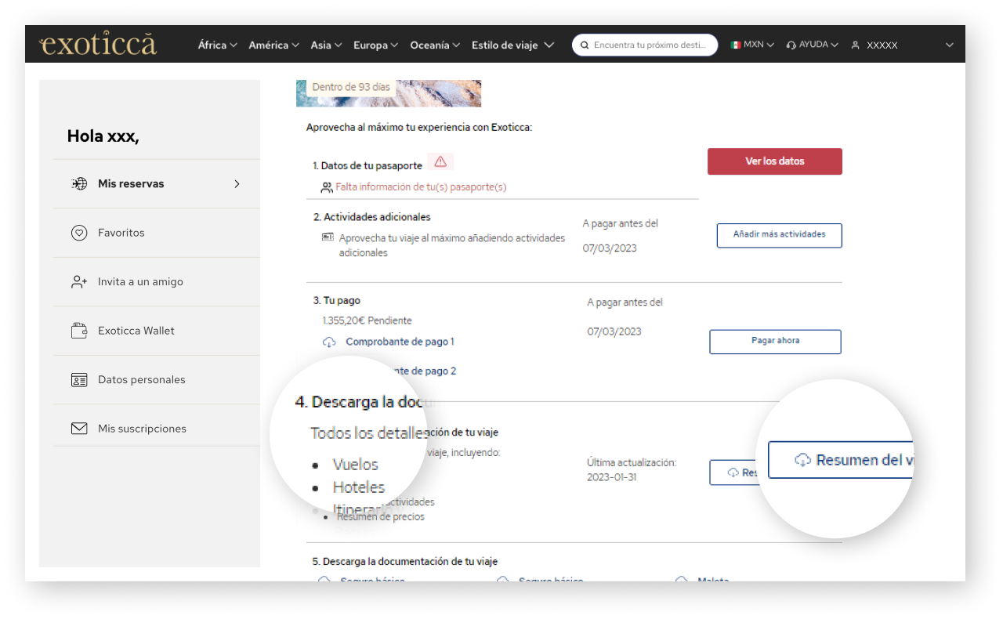
Task: Open the América destinations menu
Action: click(273, 45)
